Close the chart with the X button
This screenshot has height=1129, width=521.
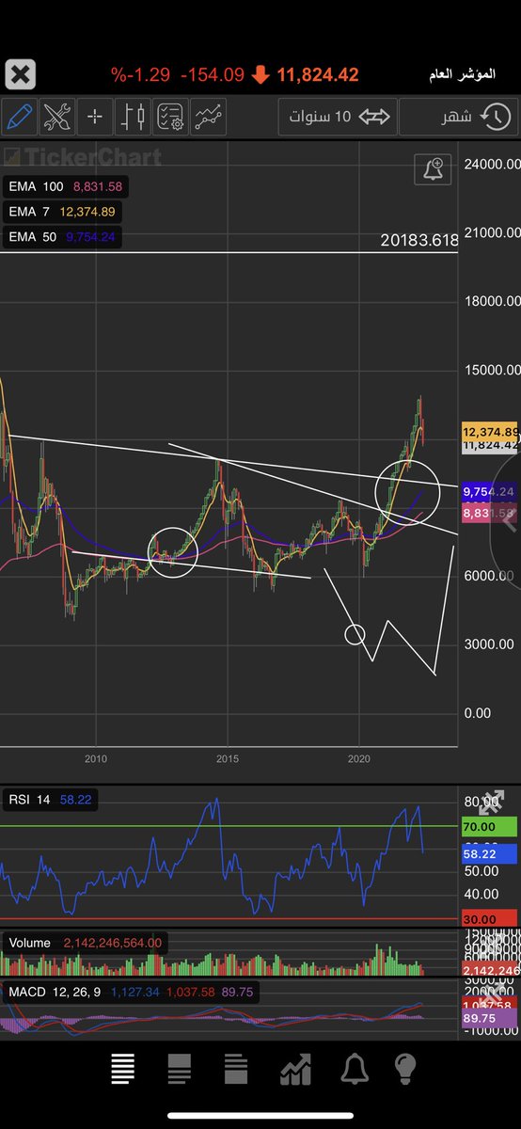21,74
